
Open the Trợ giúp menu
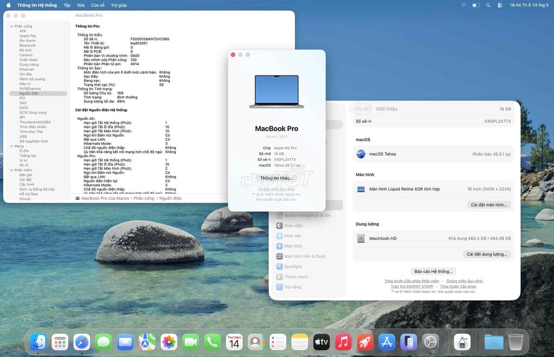118,5
